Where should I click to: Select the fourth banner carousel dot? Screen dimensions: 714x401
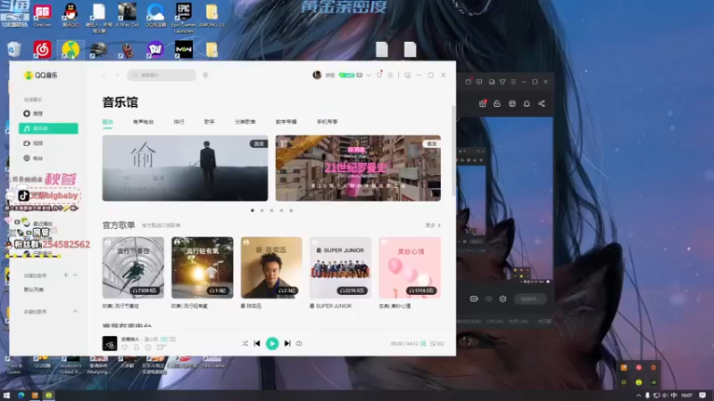(281, 210)
